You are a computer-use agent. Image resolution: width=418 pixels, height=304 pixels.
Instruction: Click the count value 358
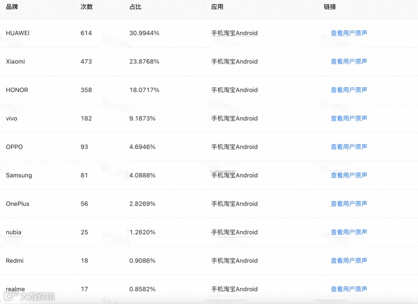pos(86,90)
